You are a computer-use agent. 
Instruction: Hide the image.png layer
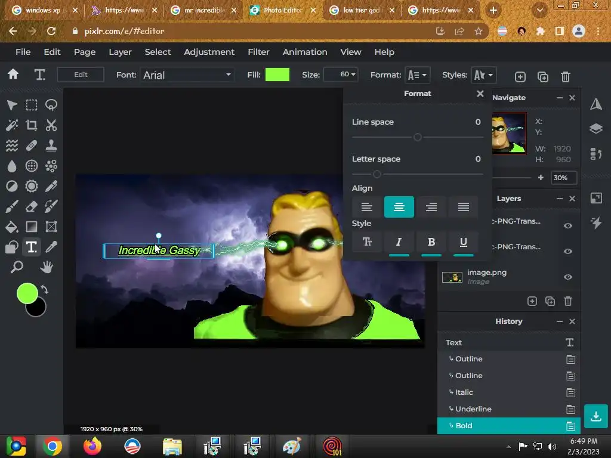point(568,277)
